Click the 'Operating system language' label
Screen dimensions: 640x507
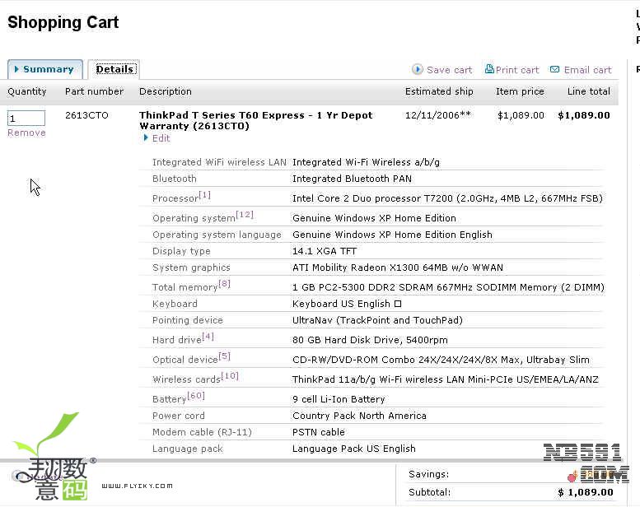point(217,235)
